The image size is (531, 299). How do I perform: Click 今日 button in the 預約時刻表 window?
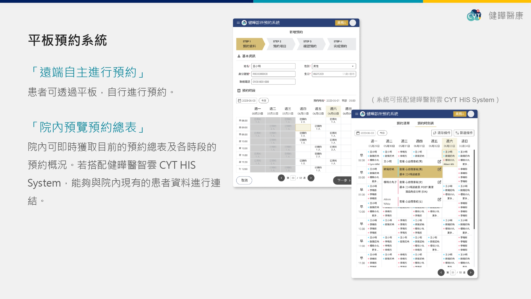[382, 133]
